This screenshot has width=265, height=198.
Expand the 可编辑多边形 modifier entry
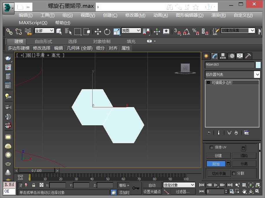click(208, 83)
